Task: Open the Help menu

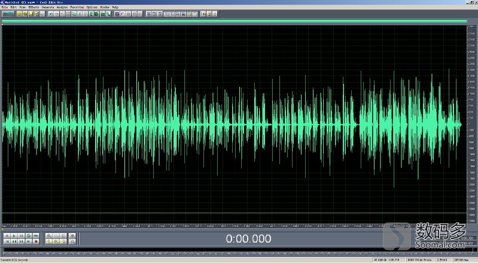Action: (x=115, y=7)
